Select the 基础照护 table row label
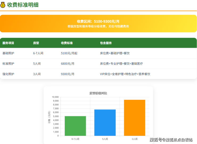 (x=8, y=53)
